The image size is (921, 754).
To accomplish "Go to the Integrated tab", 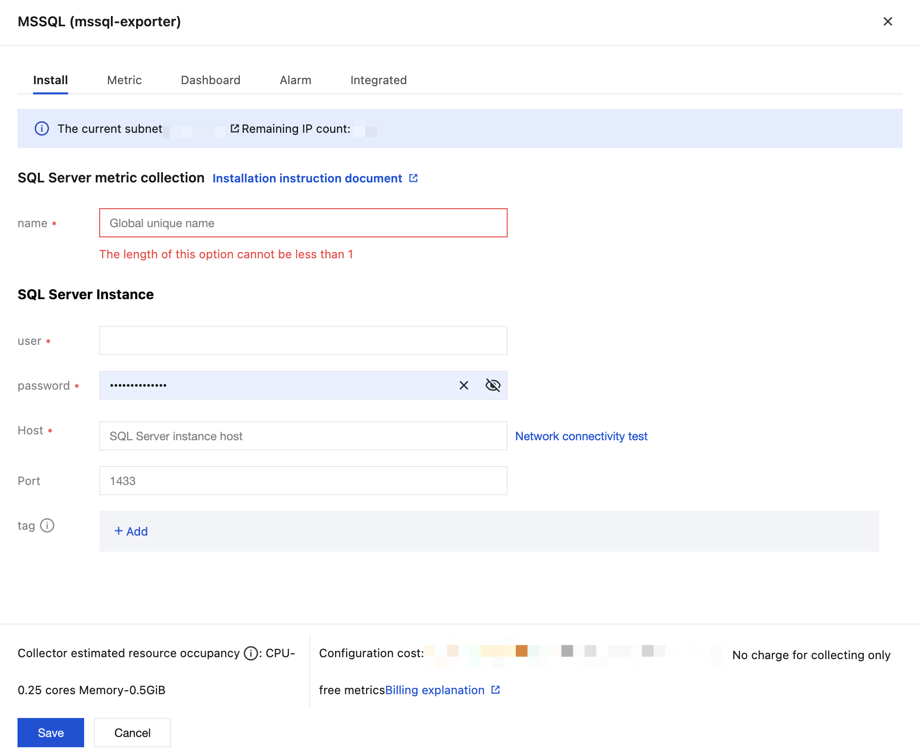I will pos(378,80).
